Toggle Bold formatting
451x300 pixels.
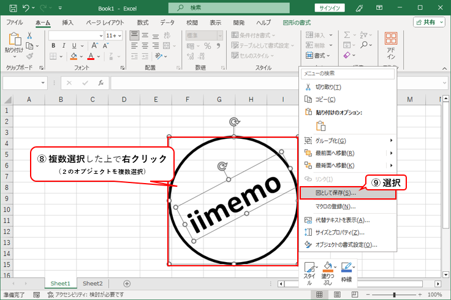tap(53, 46)
